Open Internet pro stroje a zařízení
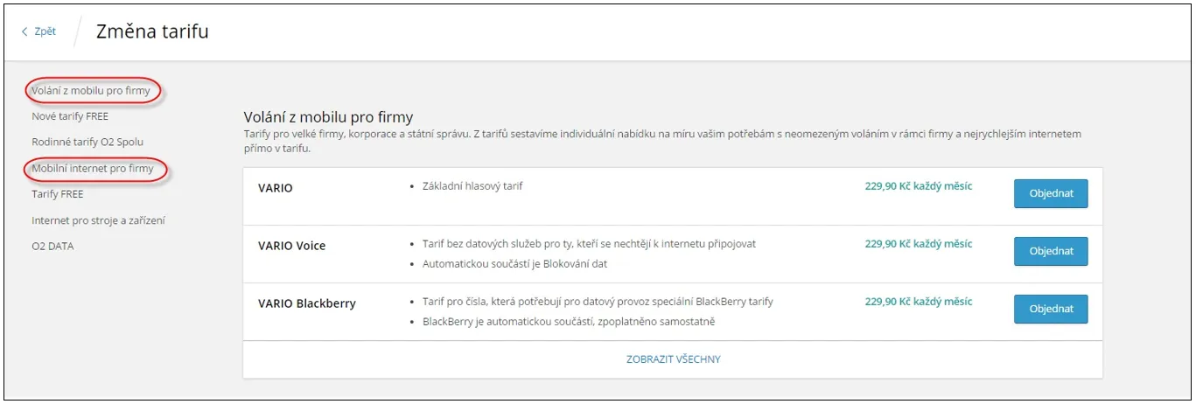This screenshot has width=1196, height=404. (x=98, y=220)
